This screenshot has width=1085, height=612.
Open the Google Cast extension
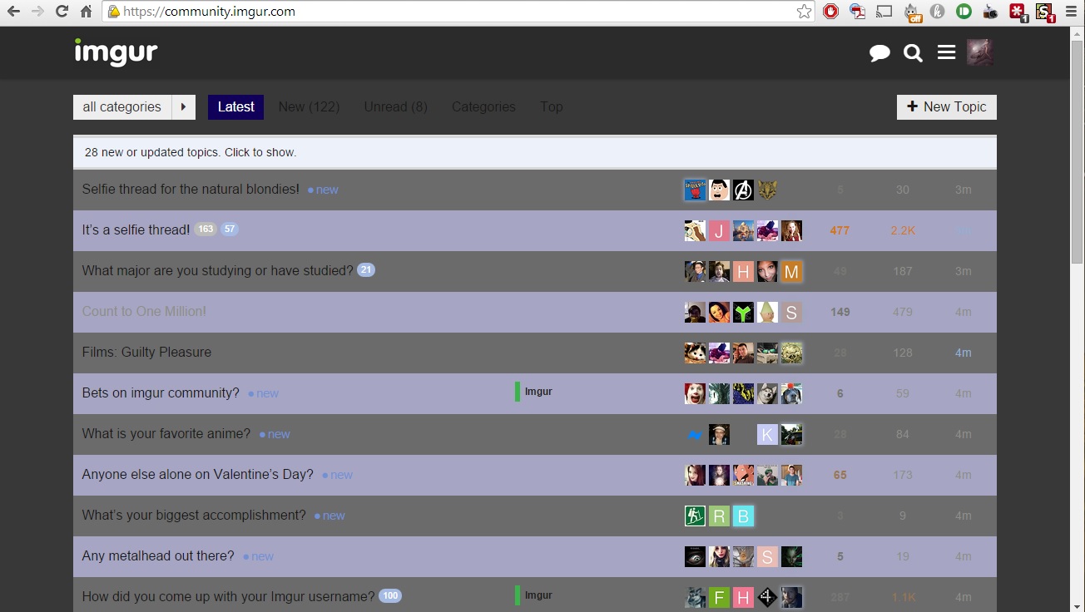(x=884, y=12)
